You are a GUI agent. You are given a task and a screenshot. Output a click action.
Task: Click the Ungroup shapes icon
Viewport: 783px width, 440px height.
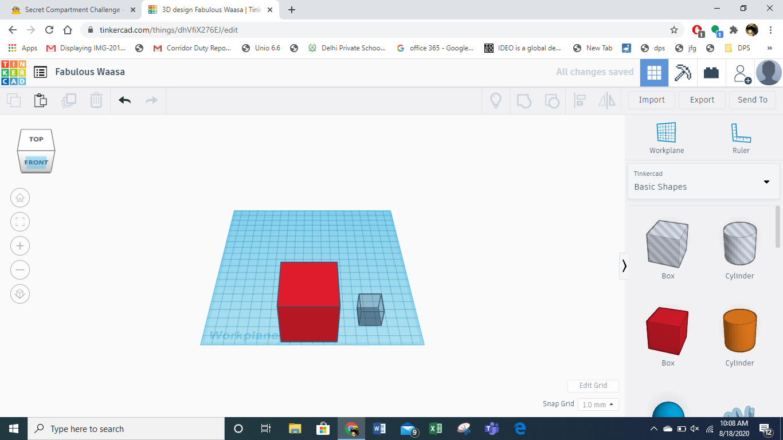tap(551, 101)
